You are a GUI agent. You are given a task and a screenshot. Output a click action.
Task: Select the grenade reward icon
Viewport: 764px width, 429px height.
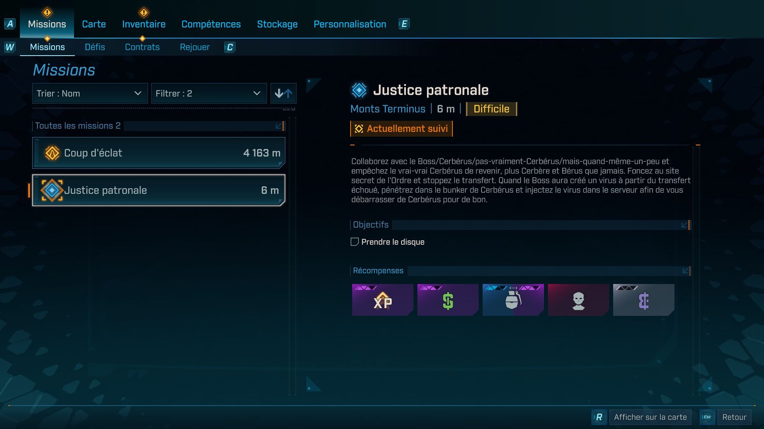pyautogui.click(x=513, y=300)
